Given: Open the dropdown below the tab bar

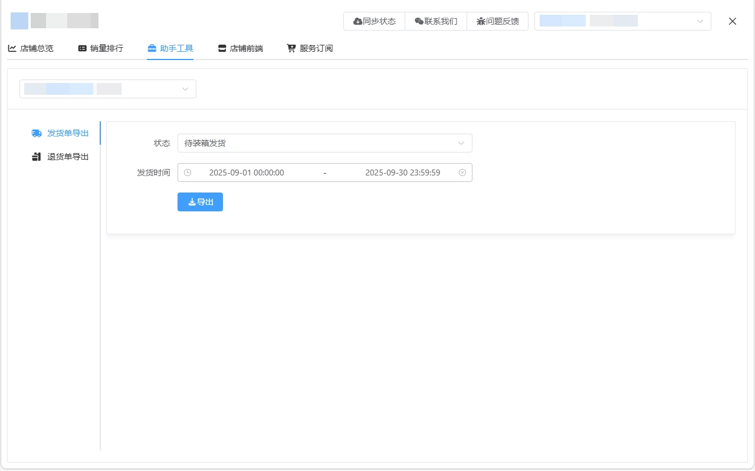Looking at the screenshot, I should click(107, 88).
